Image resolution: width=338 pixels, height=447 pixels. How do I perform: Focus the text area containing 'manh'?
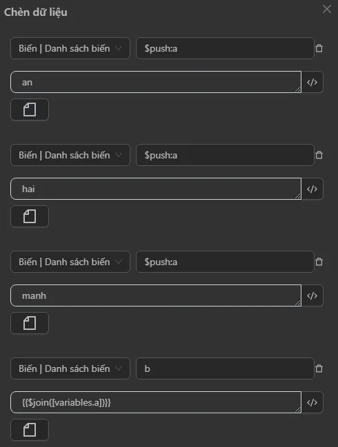coord(156,295)
